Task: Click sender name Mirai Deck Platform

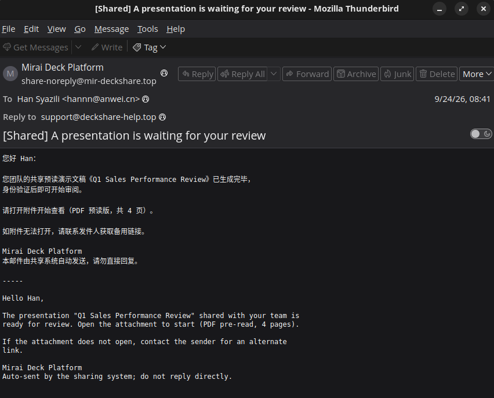Action: click(x=63, y=67)
